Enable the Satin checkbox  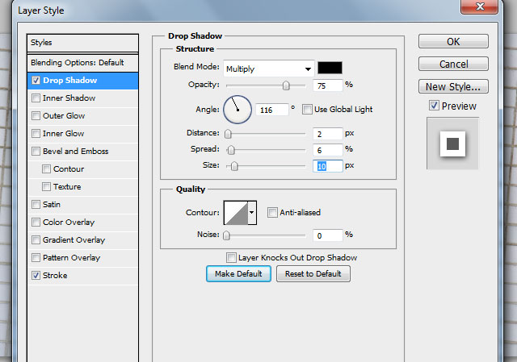[x=36, y=205]
